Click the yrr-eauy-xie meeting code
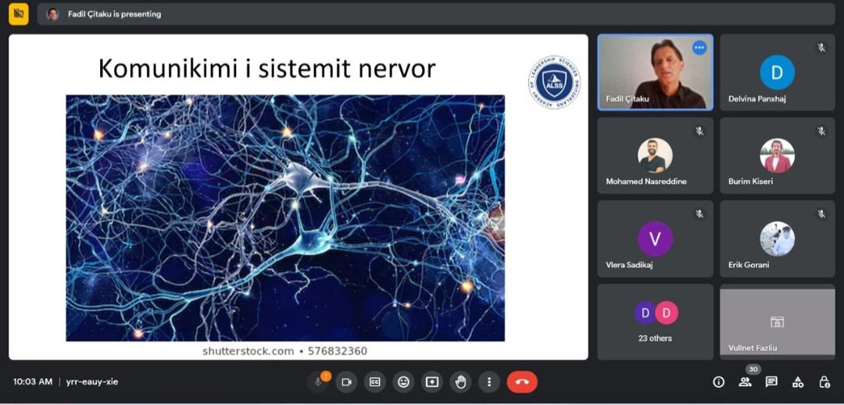Viewport: 844px width, 405px height. tap(92, 382)
